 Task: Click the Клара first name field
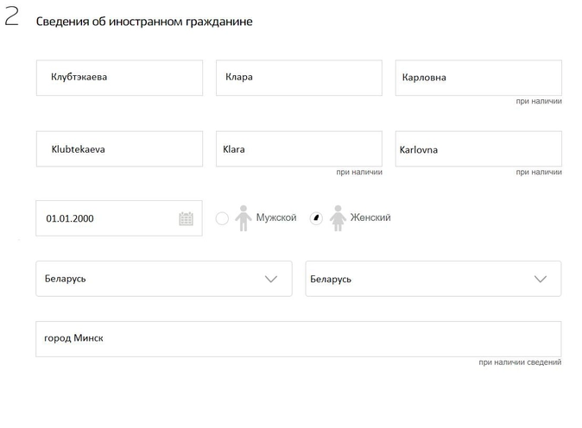[x=299, y=78]
